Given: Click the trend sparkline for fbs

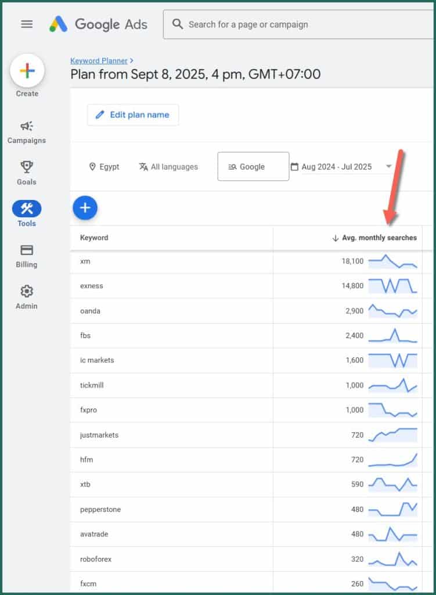Looking at the screenshot, I should [393, 335].
